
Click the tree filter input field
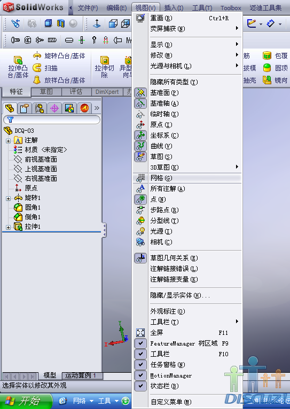click(52, 120)
